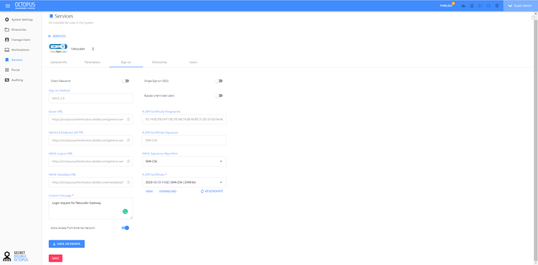The height and width of the screenshot is (265, 538).
Task: Open SAML Signature Algorithm dropdown
Action: [x=184, y=161]
